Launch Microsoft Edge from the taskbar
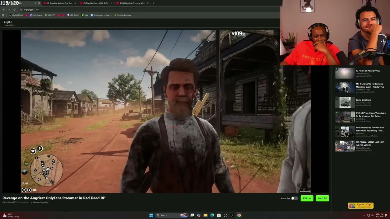 point(212,215)
